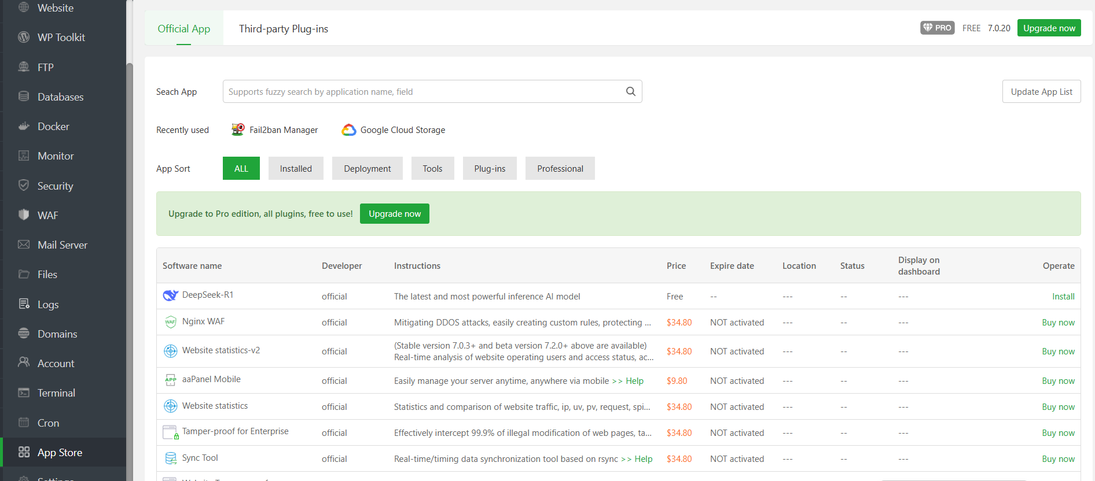
Task: Click the Price column header
Action: point(676,265)
